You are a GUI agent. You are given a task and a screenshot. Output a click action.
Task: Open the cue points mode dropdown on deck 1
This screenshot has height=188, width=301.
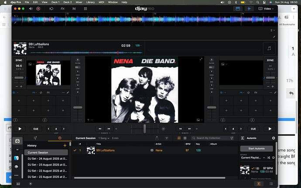pos(34,92)
